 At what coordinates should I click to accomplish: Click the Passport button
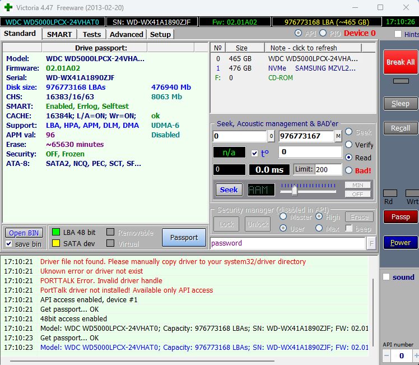pos(184,238)
